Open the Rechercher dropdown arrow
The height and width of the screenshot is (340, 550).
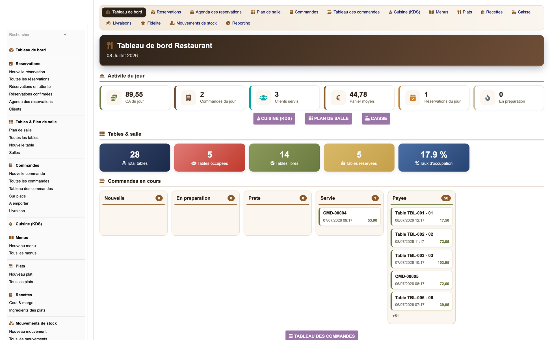(x=65, y=35)
